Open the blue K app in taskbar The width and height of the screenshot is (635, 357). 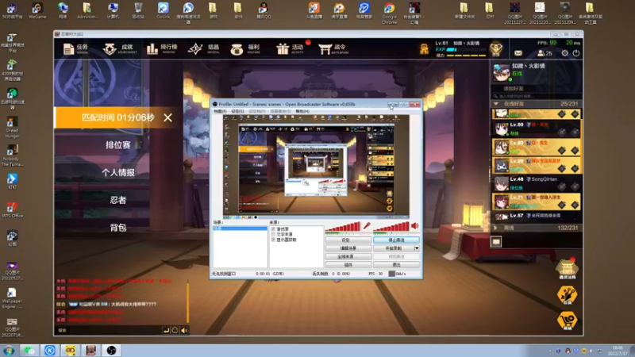[x=50, y=350]
